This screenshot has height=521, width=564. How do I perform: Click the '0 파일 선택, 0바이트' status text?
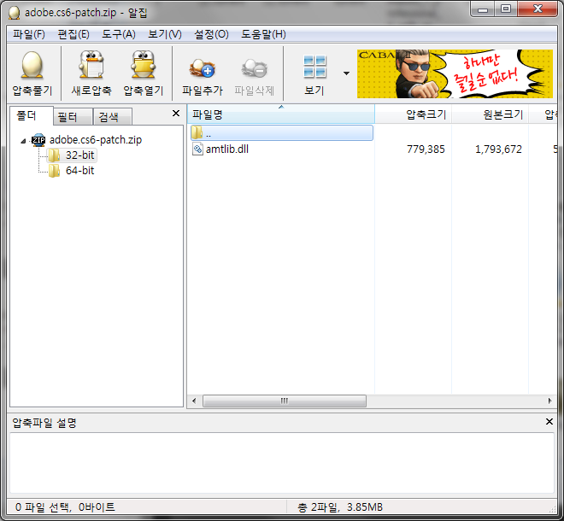pyautogui.click(x=65, y=507)
